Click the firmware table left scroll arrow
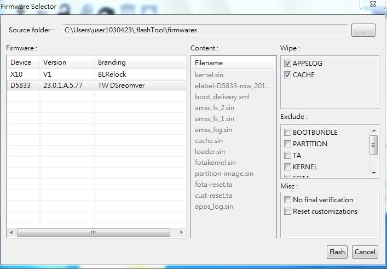 coord(11,232)
